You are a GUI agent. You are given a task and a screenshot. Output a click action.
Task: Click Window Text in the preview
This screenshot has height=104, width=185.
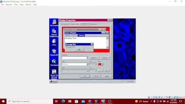[71, 38]
